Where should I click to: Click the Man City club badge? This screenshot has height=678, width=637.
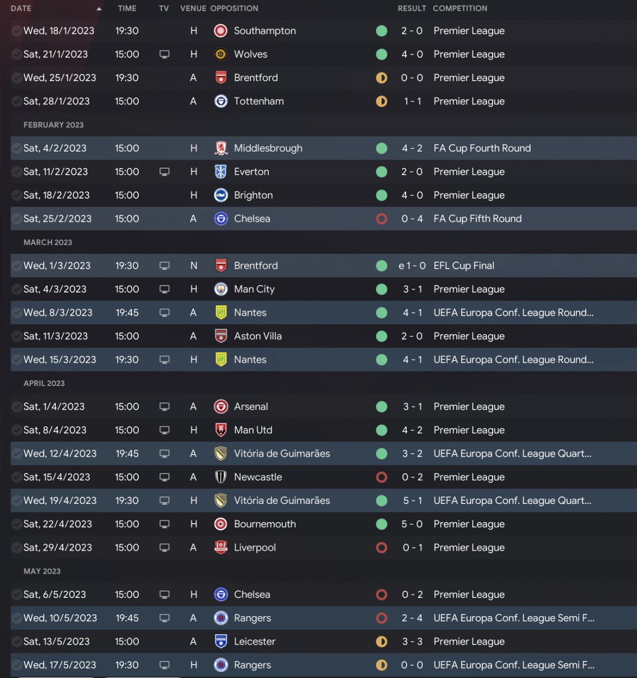pyautogui.click(x=220, y=289)
